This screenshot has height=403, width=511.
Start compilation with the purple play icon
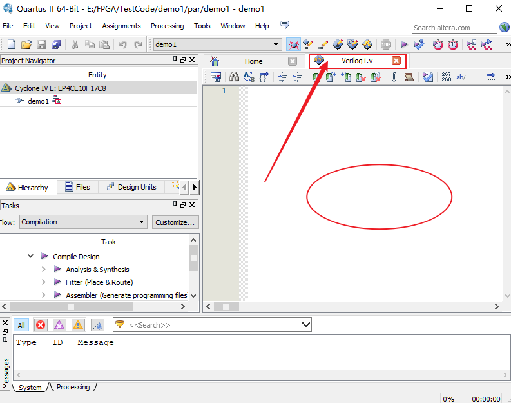[x=405, y=44]
